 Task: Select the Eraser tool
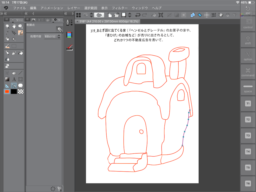[7, 66]
